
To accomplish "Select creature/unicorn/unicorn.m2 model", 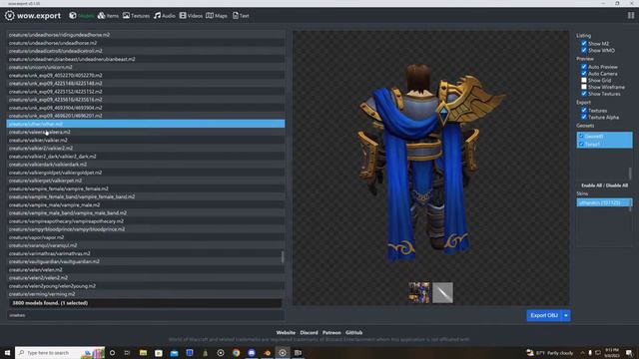I will [146, 67].
